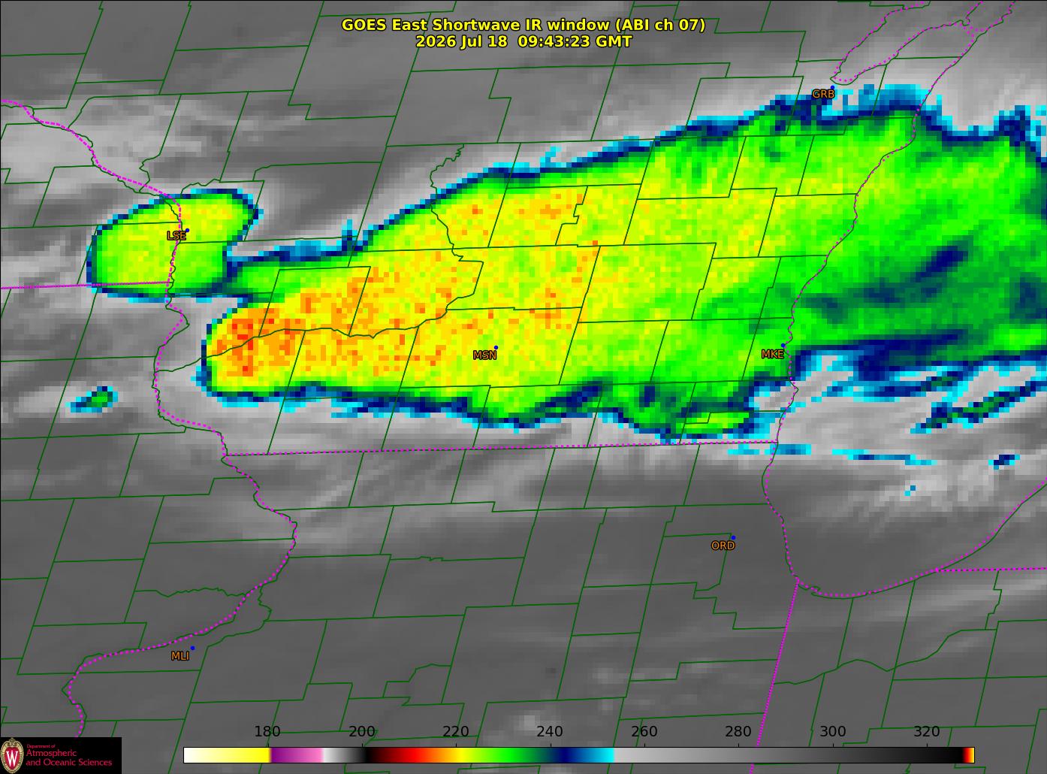Click the magenta segment of the colorbar
This screenshot has height=774, width=1047.
coord(297,755)
